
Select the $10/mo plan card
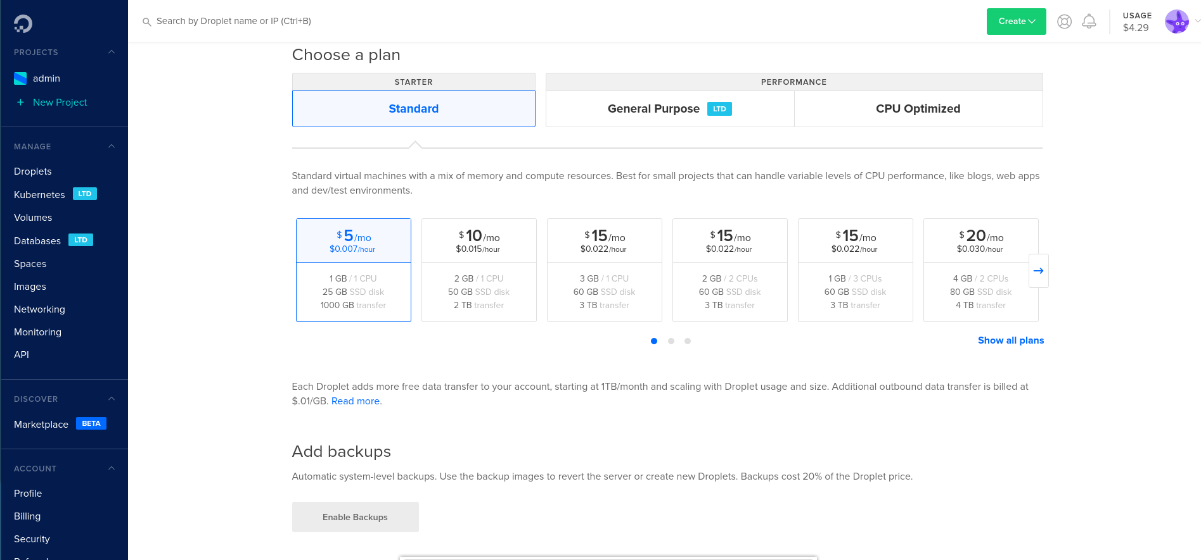(x=479, y=270)
